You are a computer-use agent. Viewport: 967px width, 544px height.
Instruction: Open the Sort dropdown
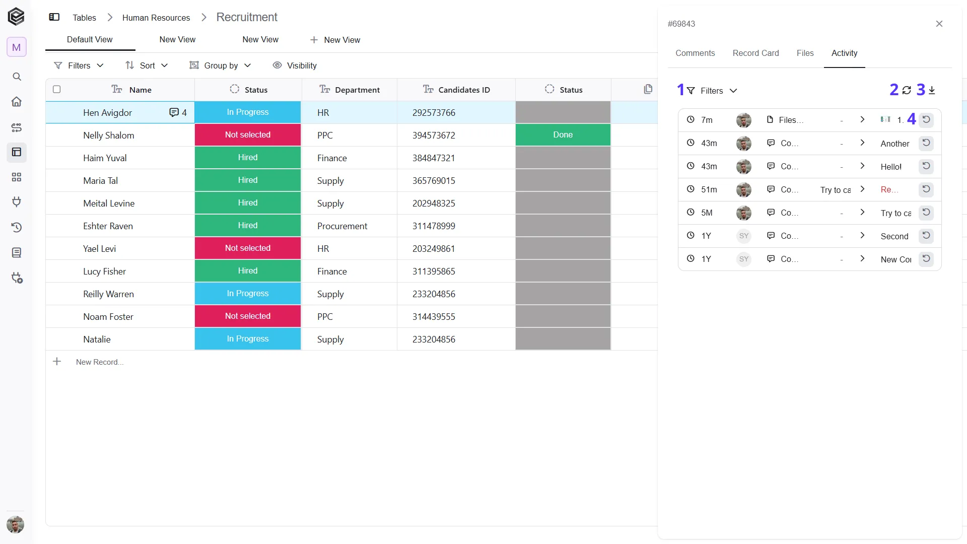[x=147, y=65]
